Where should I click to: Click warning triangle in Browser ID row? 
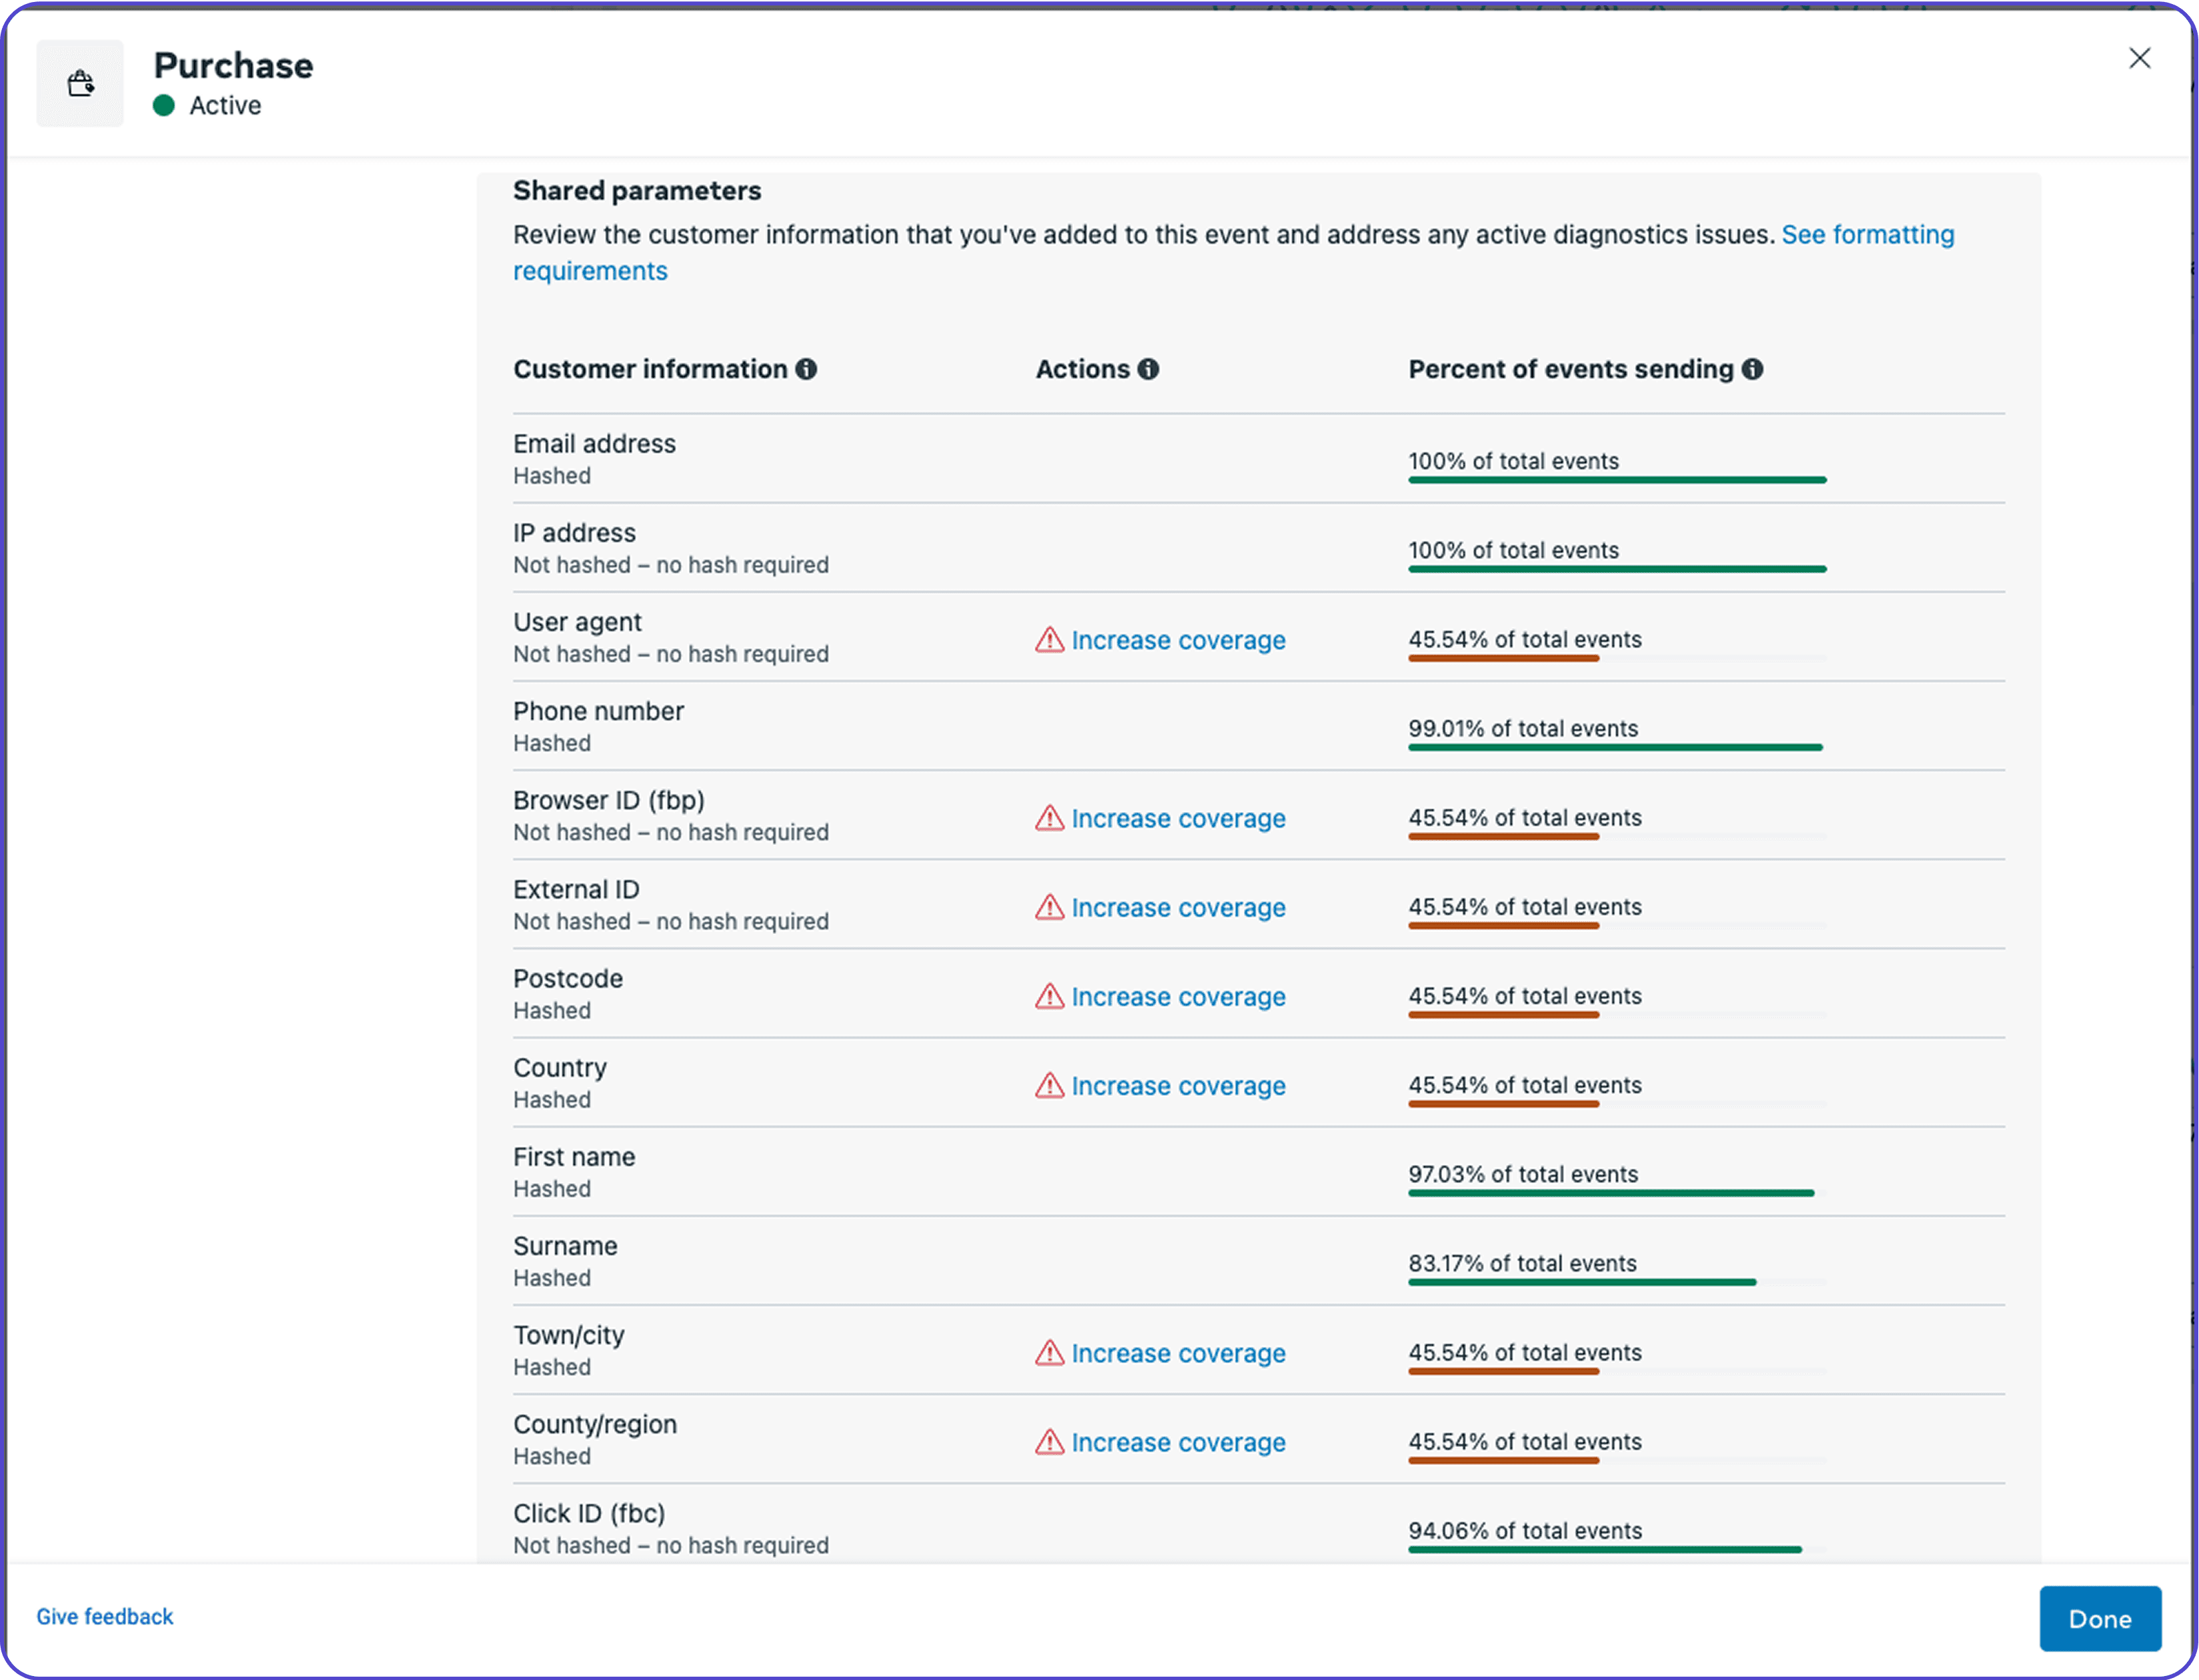[x=1050, y=818]
